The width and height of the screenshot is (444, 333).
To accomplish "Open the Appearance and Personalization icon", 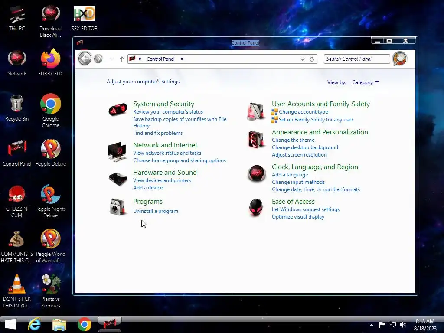I will click(256, 139).
